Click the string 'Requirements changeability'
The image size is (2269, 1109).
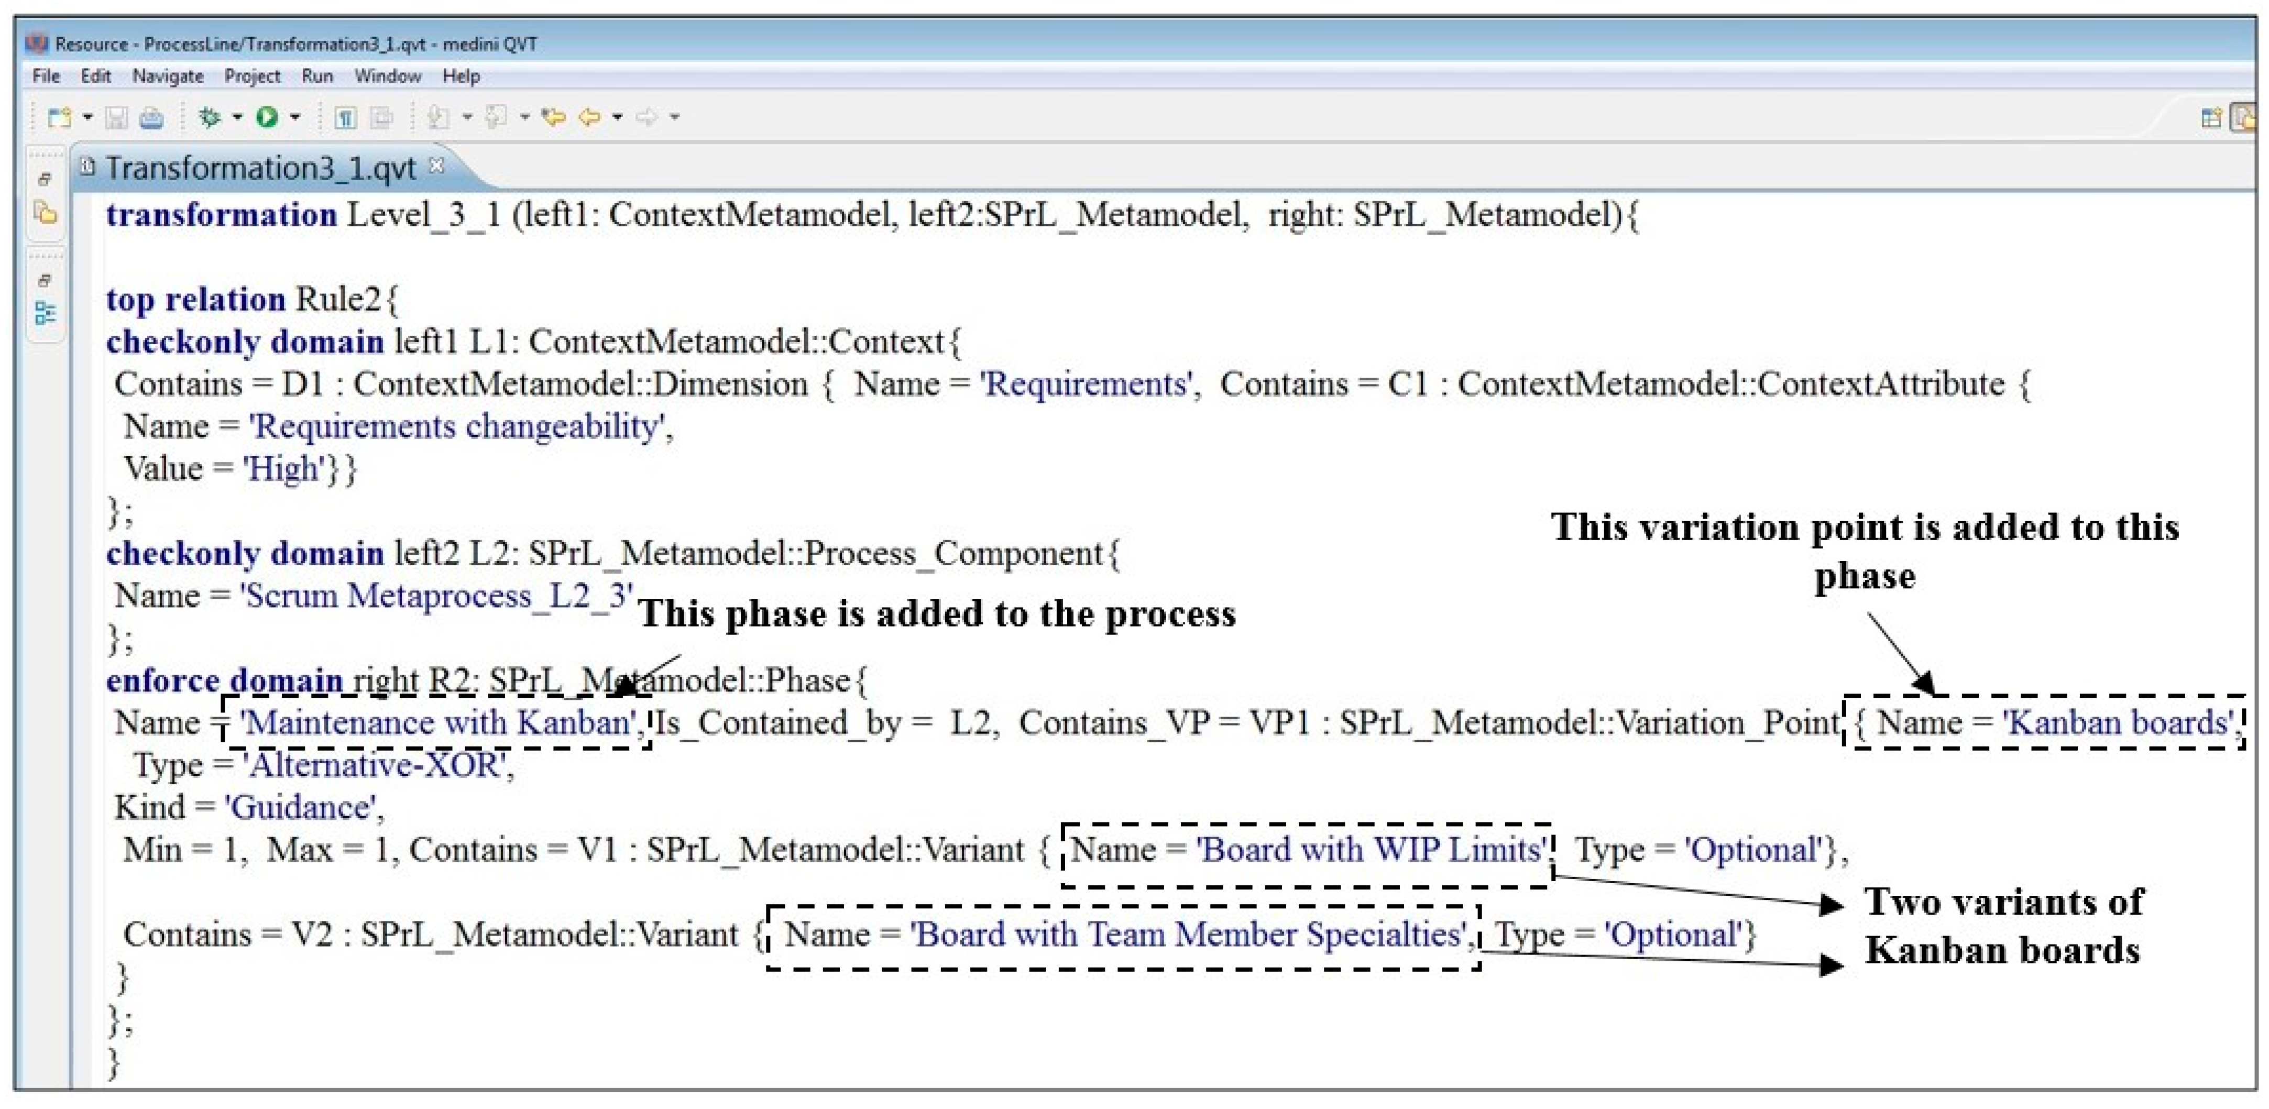(x=456, y=427)
